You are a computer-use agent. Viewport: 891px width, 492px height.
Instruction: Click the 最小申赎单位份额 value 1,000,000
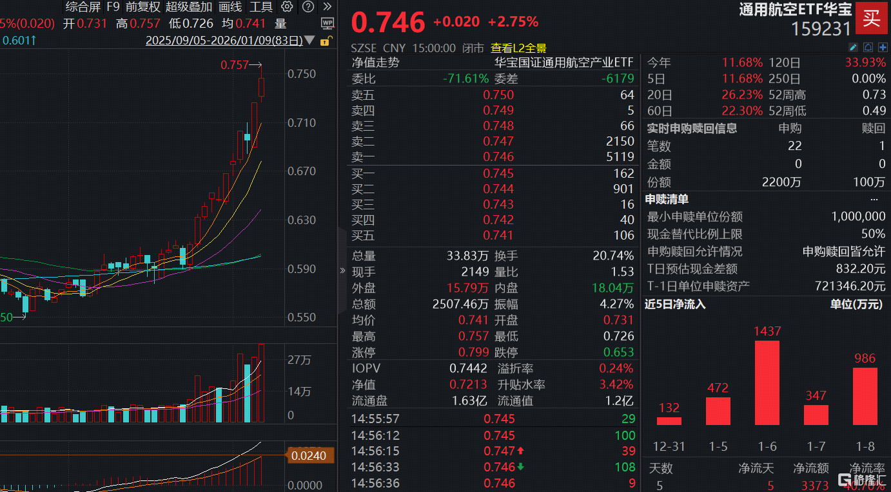[859, 216]
